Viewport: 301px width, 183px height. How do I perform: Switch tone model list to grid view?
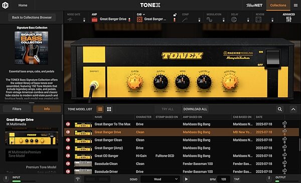pyautogui.click(x=109, y=109)
